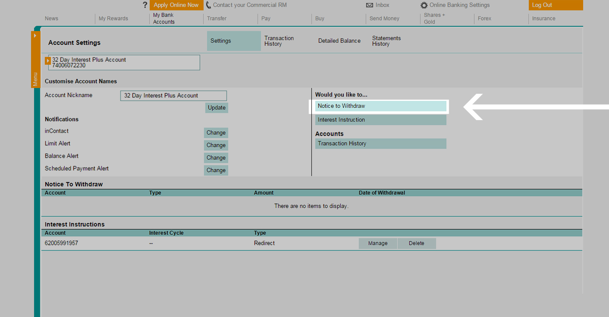Delete the interest instruction for account 62005991957
Viewport: 609px width, 317px height.
pos(417,244)
